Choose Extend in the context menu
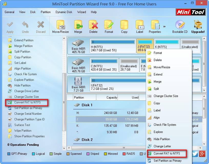The width and height of the screenshot is (209, 164). tap(169, 74)
